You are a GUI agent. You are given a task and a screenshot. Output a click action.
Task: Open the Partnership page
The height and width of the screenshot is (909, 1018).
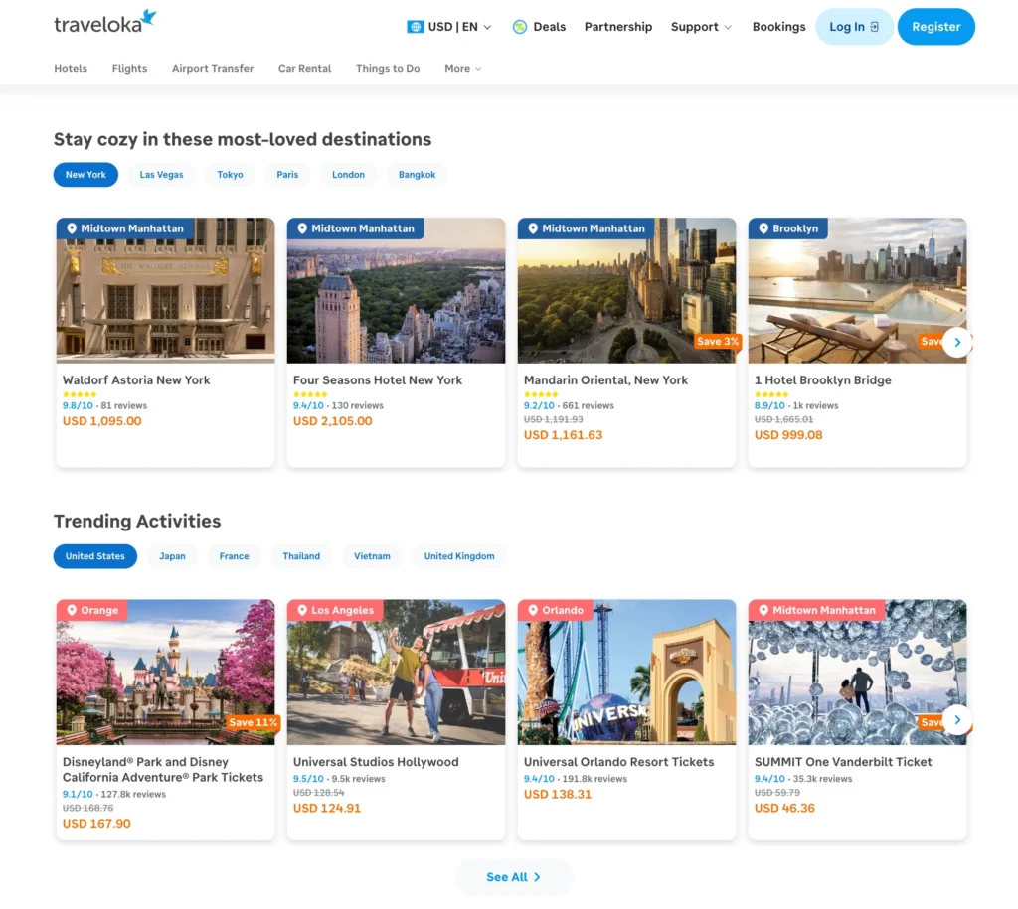pyautogui.click(x=618, y=27)
